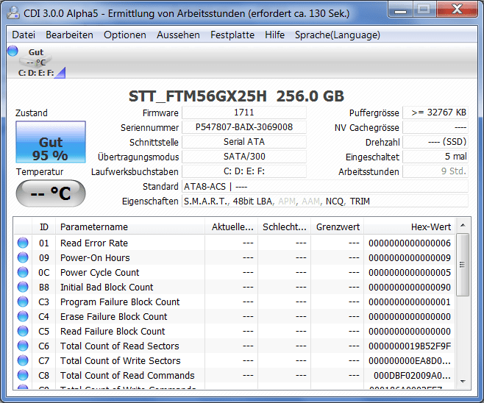Select the Initial Bad Block Count parameter name
This screenshot has height=403, width=484.
pyautogui.click(x=107, y=288)
